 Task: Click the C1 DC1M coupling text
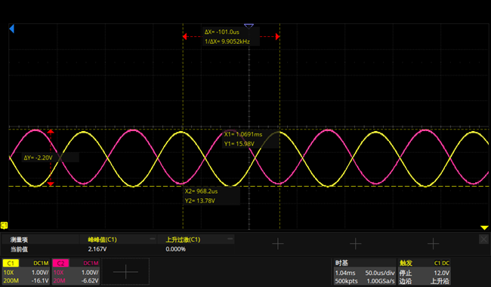point(41,263)
